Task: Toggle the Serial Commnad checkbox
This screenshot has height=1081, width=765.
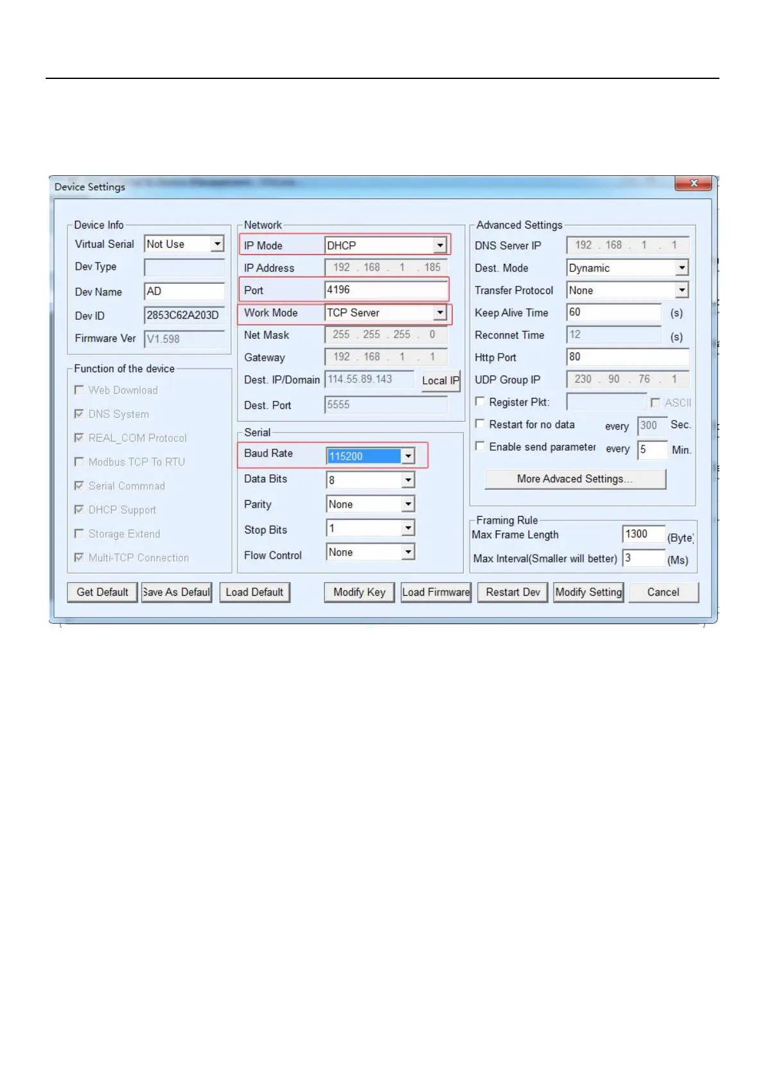Action: pyautogui.click(x=79, y=486)
